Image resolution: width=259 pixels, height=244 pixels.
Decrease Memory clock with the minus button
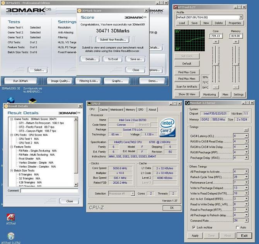[x=236, y=87]
